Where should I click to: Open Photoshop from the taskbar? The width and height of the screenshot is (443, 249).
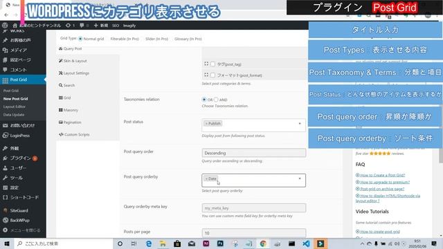(x=220, y=243)
